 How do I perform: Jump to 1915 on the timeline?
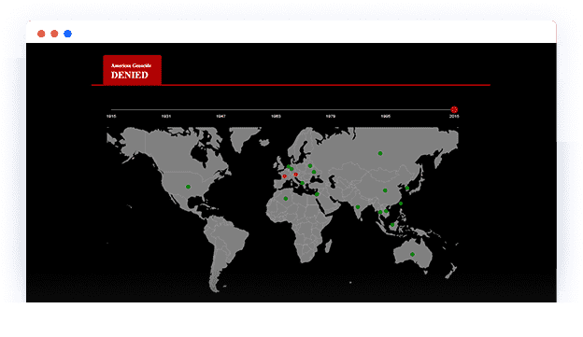(111, 117)
